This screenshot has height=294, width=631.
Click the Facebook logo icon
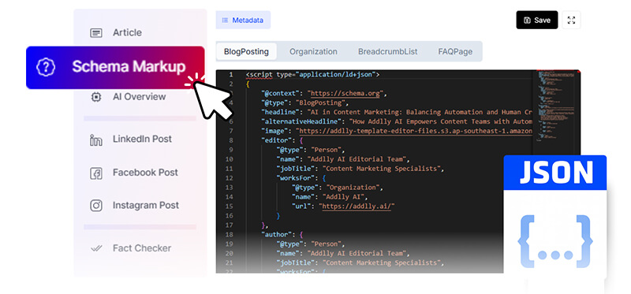(95, 173)
